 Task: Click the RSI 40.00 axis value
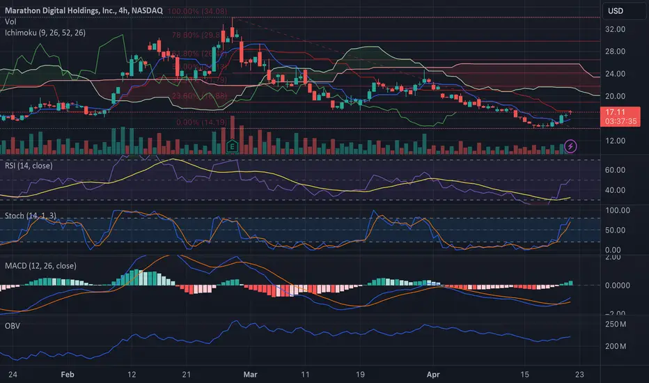tap(615, 191)
